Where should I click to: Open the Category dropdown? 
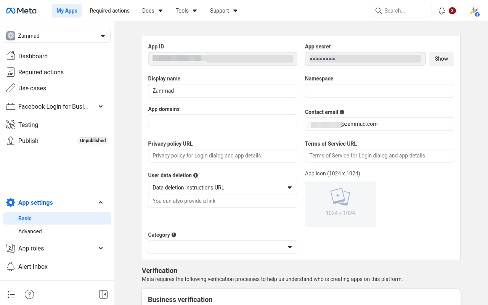click(223, 247)
